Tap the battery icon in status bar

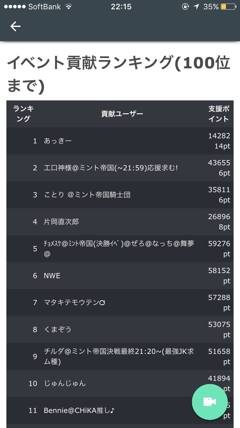click(228, 7)
